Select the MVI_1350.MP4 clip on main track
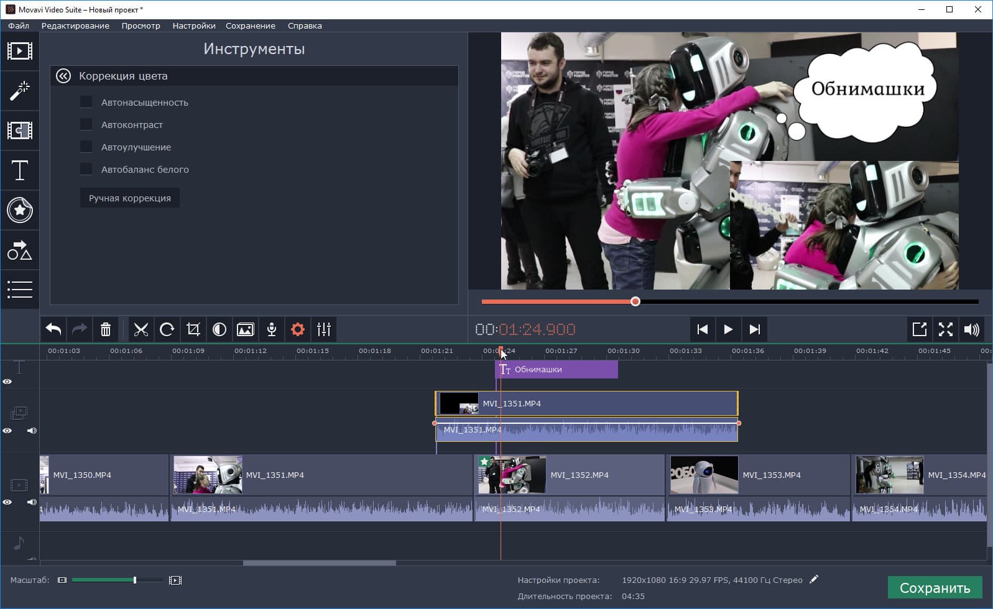993x609 pixels. tap(104, 475)
